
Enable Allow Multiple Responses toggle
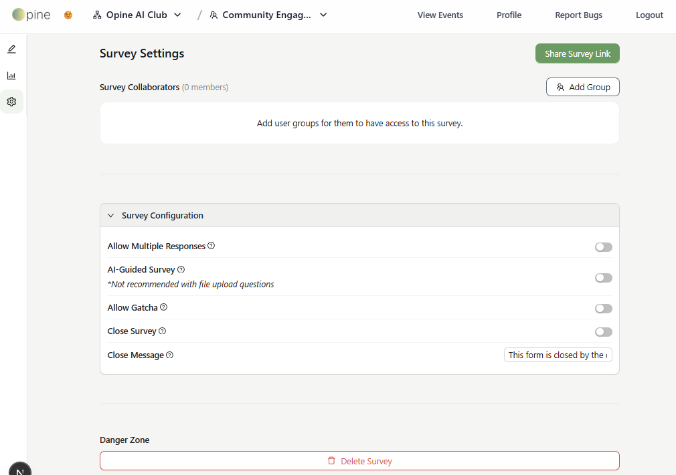coord(604,247)
